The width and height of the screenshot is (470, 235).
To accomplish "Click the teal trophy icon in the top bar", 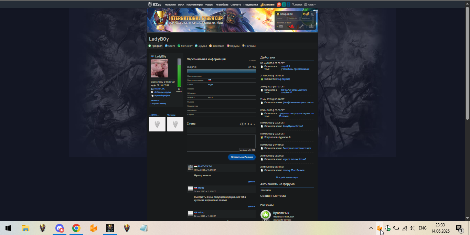I will point(284,4).
